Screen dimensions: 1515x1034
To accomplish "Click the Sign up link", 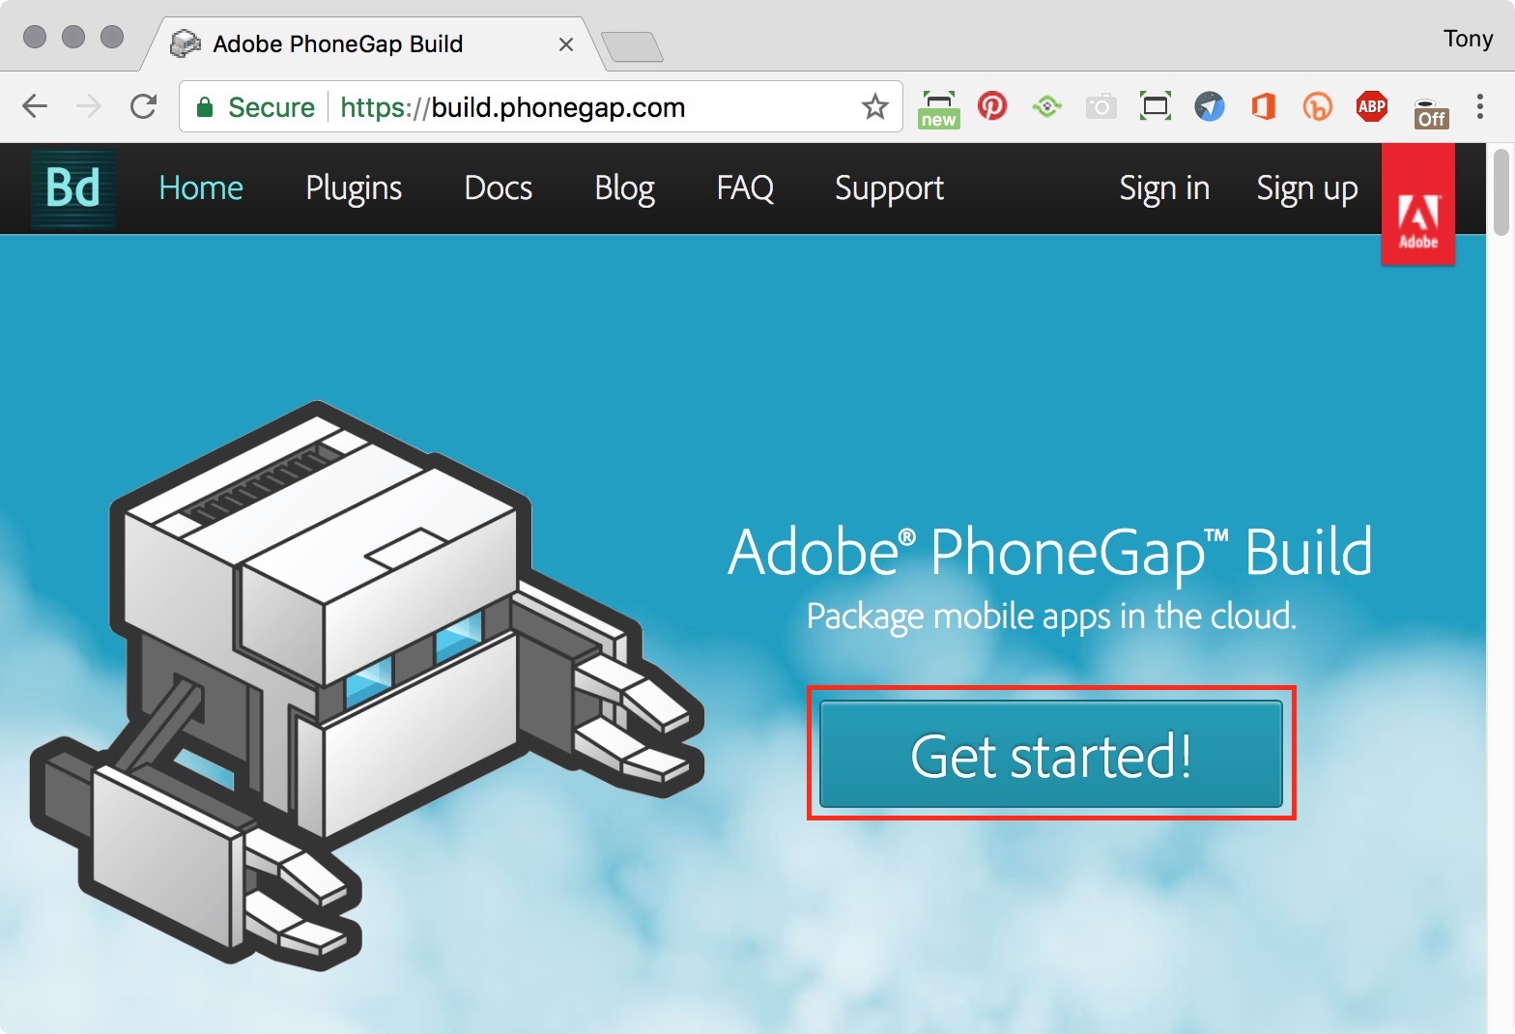I will pyautogui.click(x=1307, y=187).
